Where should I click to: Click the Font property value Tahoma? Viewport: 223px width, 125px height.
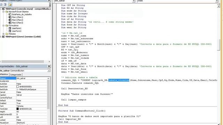coord(32,106)
